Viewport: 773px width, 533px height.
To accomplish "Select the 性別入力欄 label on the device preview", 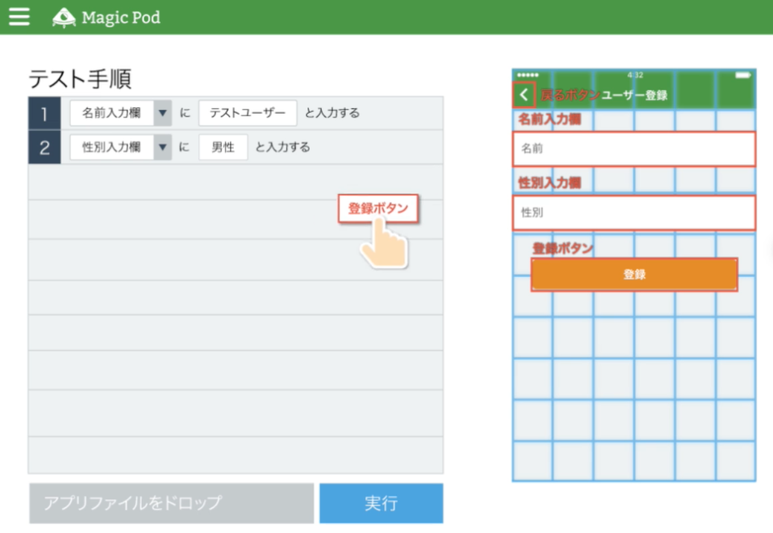I will (x=550, y=182).
